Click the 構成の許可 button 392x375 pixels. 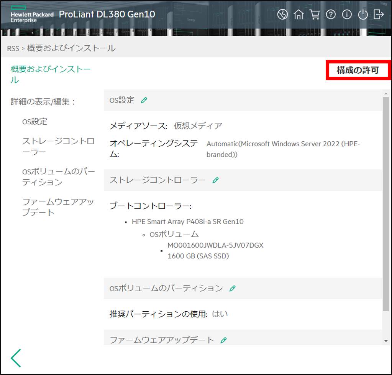[x=358, y=70]
